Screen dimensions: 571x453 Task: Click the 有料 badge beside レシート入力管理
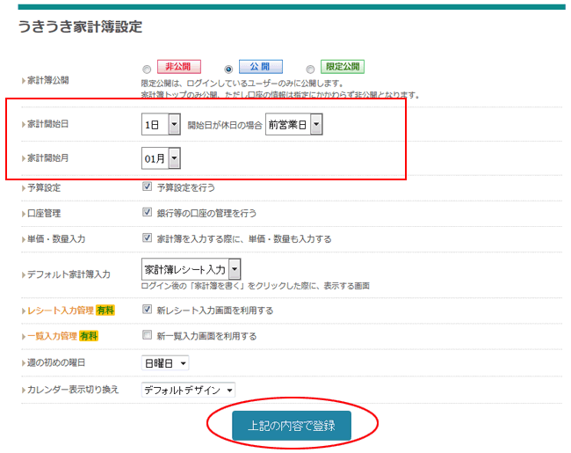105,311
